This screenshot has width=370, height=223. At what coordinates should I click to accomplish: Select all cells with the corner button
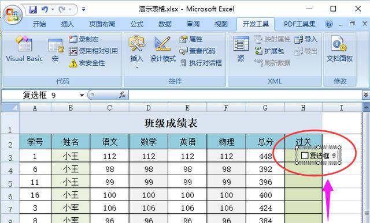(x=10, y=108)
